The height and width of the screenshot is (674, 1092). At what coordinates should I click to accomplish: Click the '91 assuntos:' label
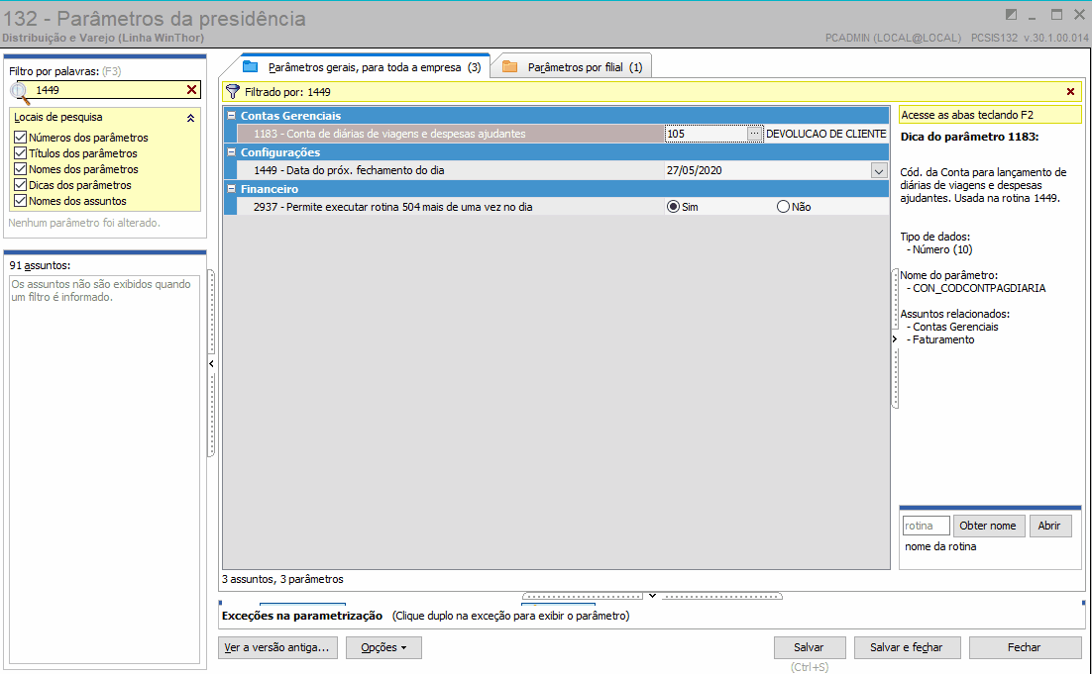click(40, 265)
